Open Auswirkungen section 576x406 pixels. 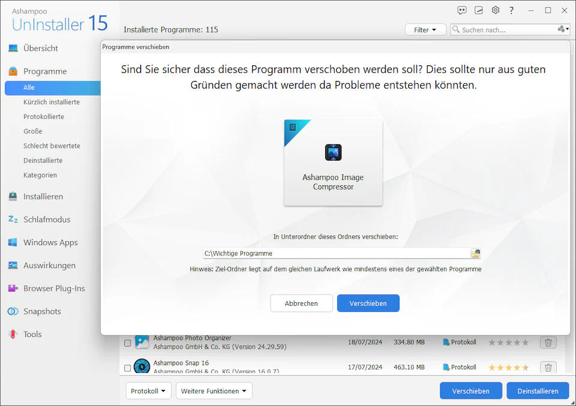coord(50,266)
